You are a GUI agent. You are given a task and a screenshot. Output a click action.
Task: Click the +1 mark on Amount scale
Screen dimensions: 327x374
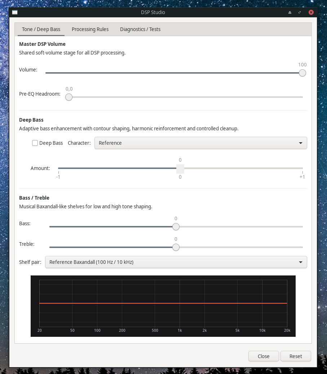(x=302, y=177)
